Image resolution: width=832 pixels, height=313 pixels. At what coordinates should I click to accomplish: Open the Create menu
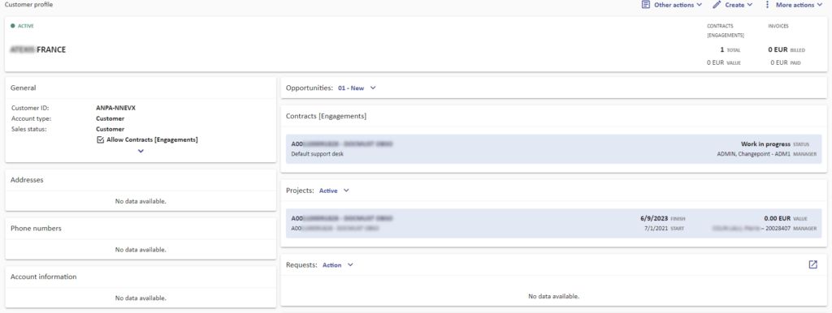coord(733,5)
